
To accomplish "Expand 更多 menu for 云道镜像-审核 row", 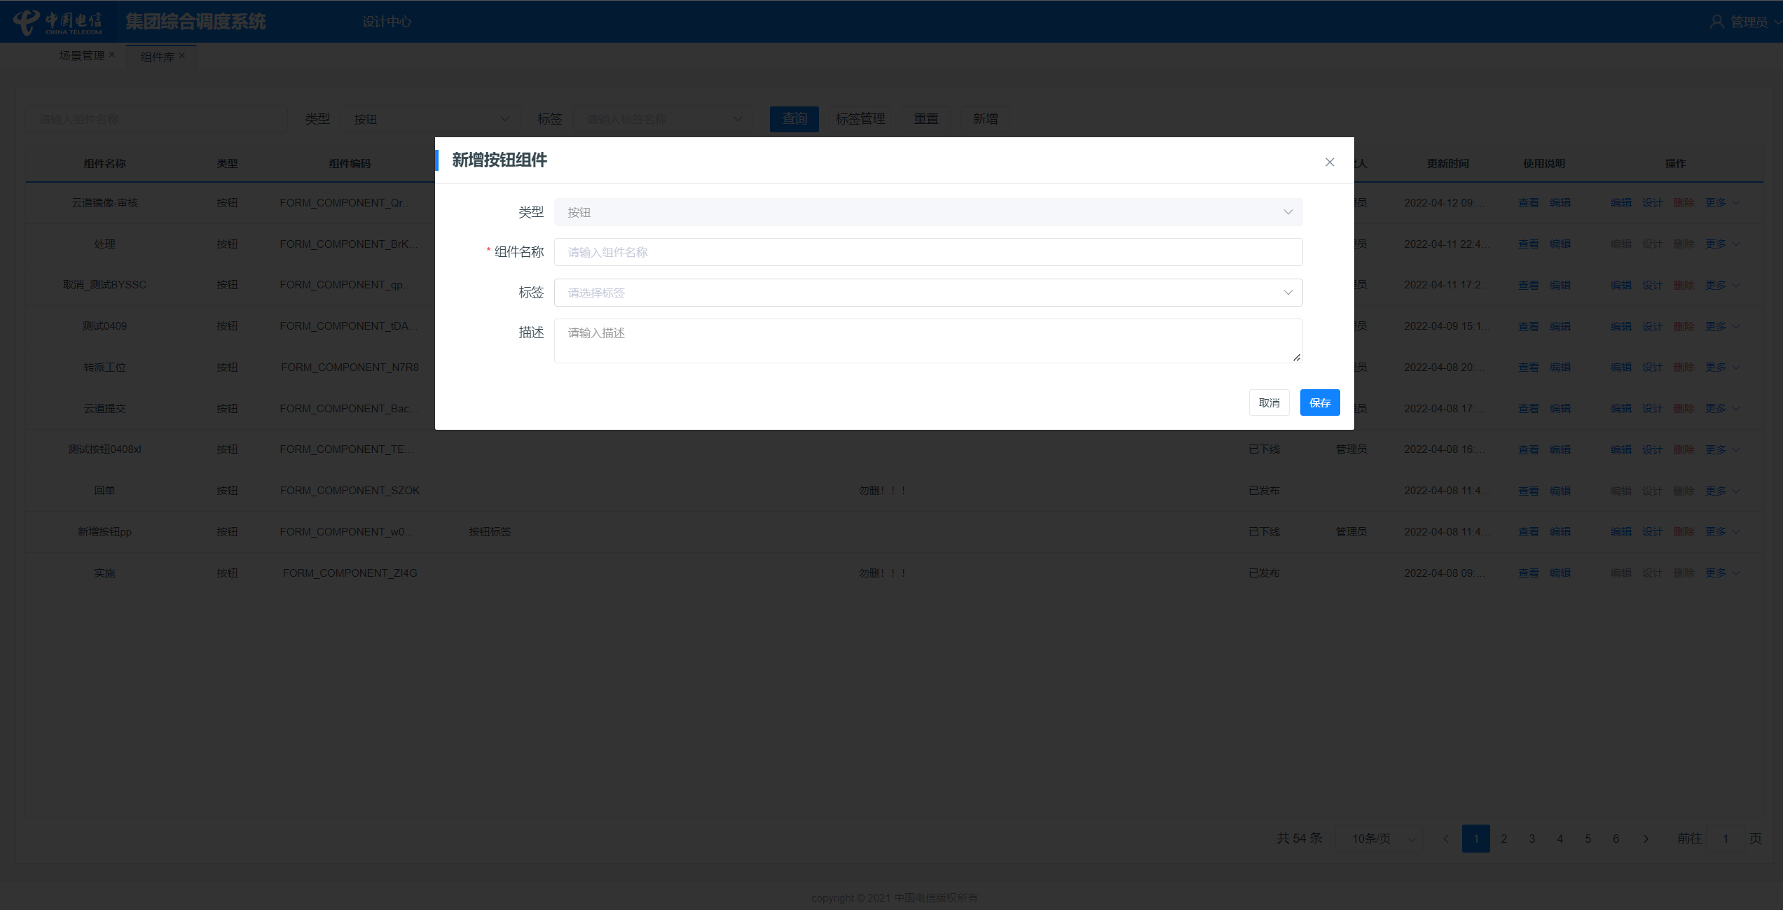I will (1721, 203).
